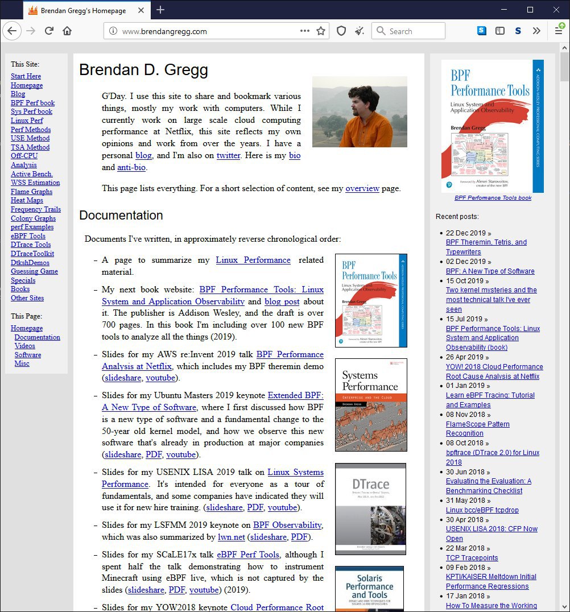Show sidebars icon in toolbar
Screen dimensions: 570x612
click(499, 31)
